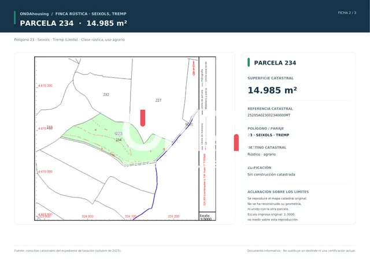
Task: Click the line 'No se ha reconstruido su geometría,'
Action: (275, 204)
